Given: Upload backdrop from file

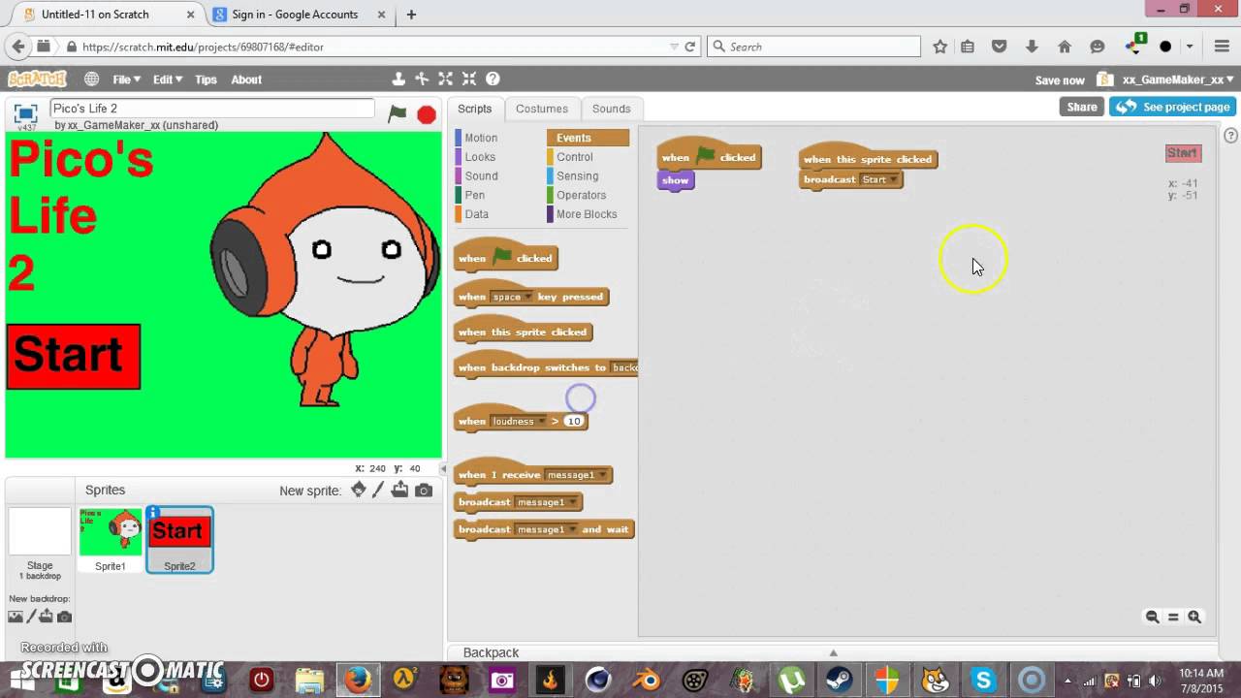Looking at the screenshot, I should [x=47, y=617].
